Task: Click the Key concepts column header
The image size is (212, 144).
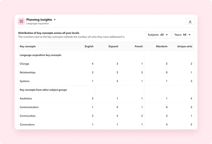Action: pos(28,47)
